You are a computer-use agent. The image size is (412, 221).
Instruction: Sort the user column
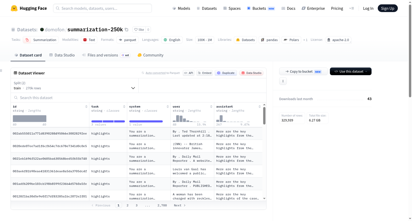click(x=211, y=107)
